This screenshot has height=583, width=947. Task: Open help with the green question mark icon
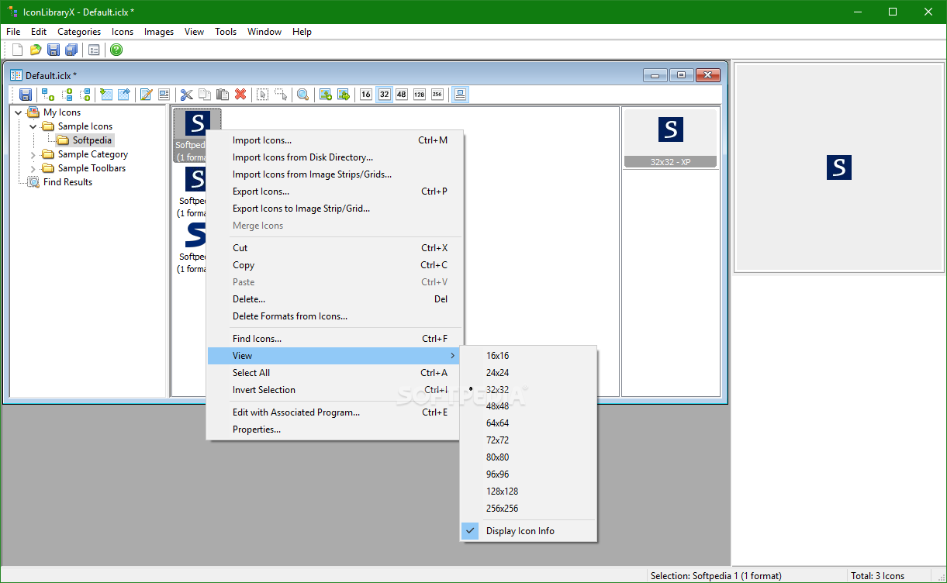pos(116,50)
